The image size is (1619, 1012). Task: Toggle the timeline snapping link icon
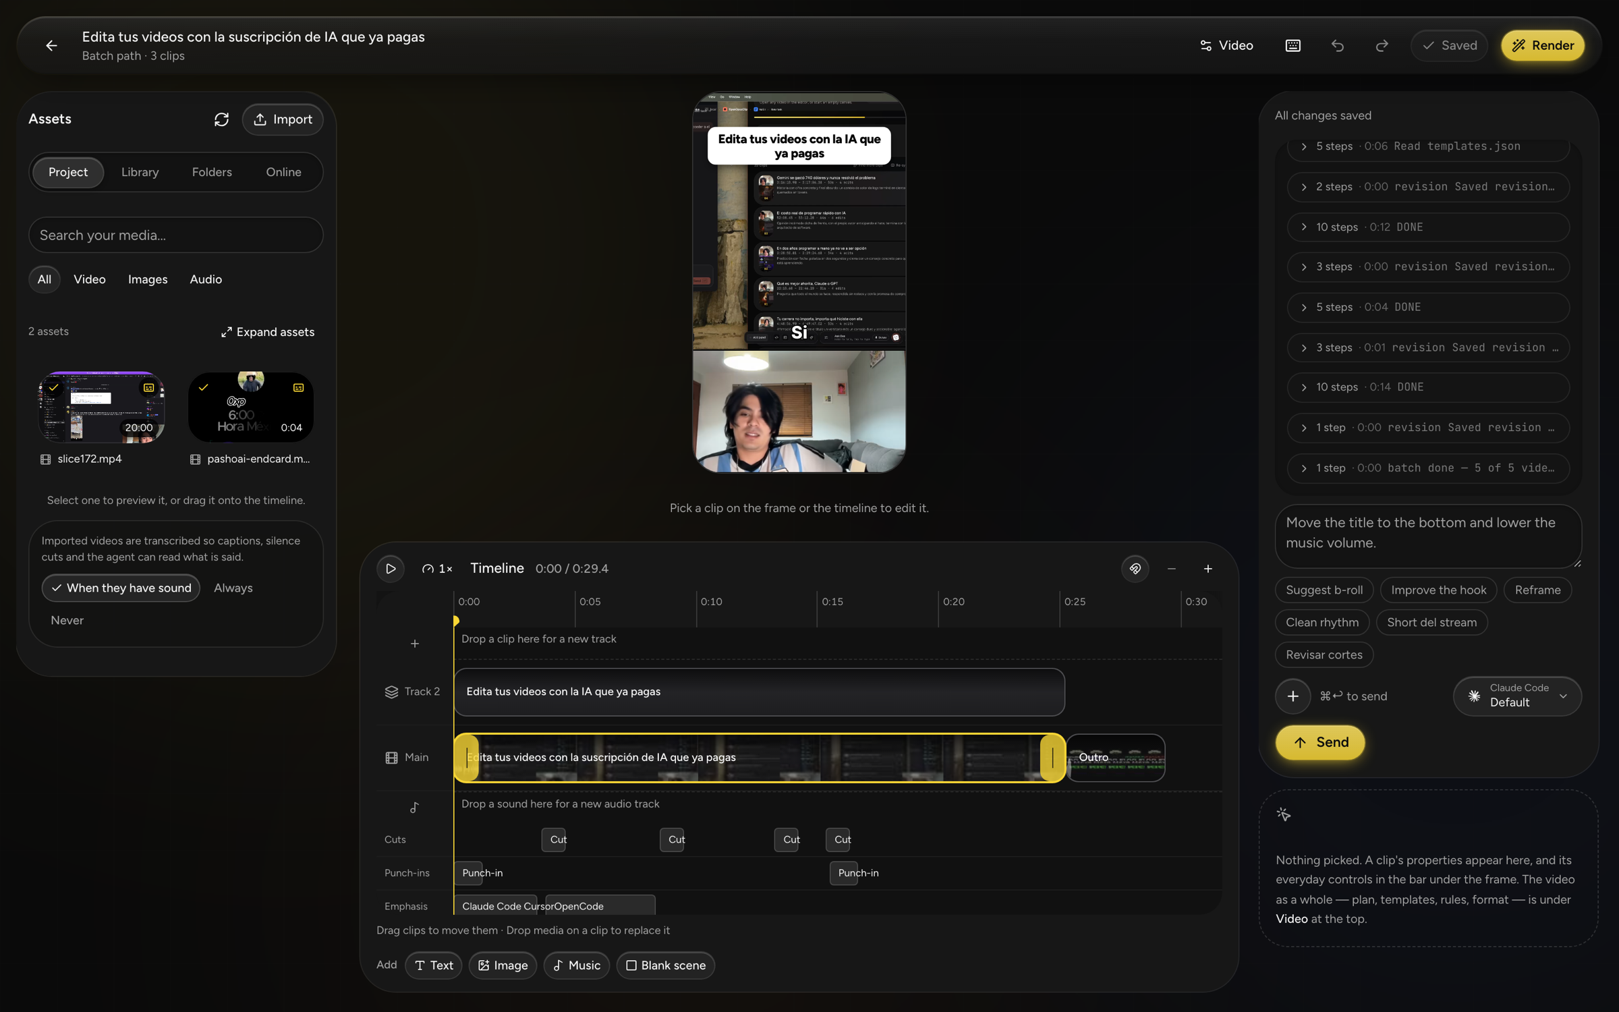1135,568
